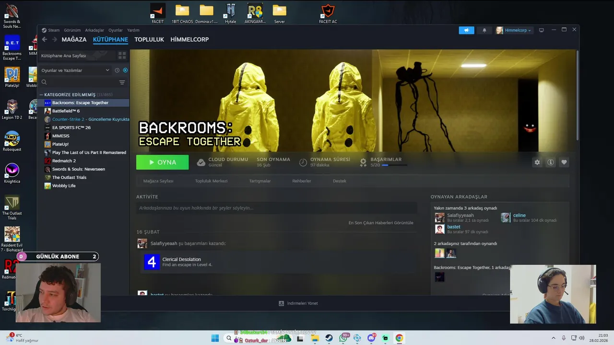Screen dimensions: 614x345
Task: Switch to library grid view icon
Action: click(x=122, y=56)
